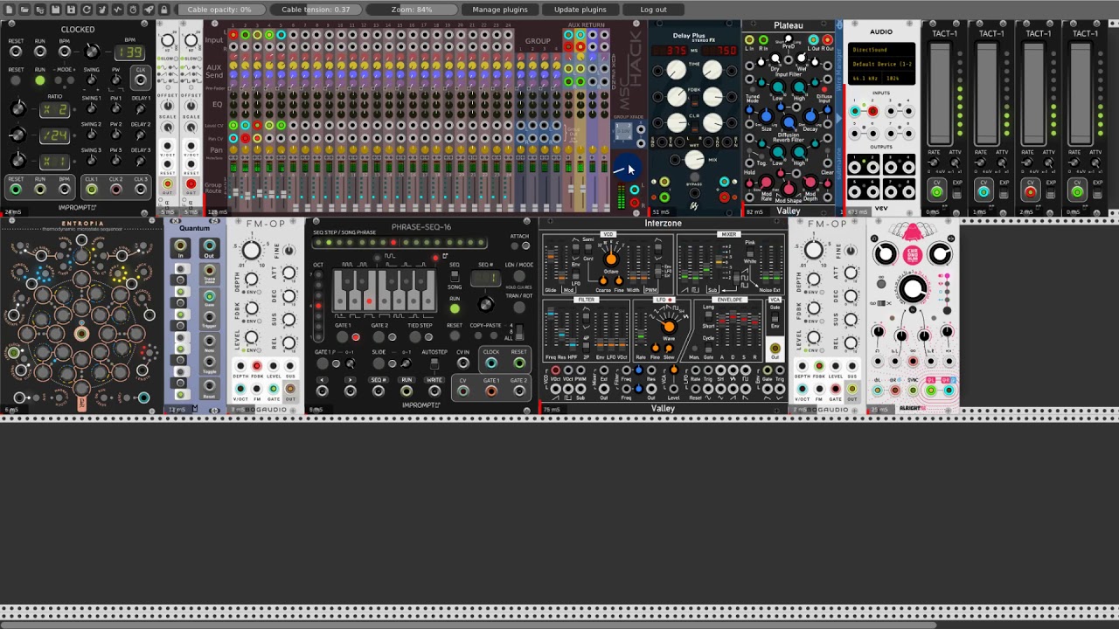The width and height of the screenshot is (1119, 629).
Task: Open the sample rate waveform icon
Action: (x=117, y=10)
